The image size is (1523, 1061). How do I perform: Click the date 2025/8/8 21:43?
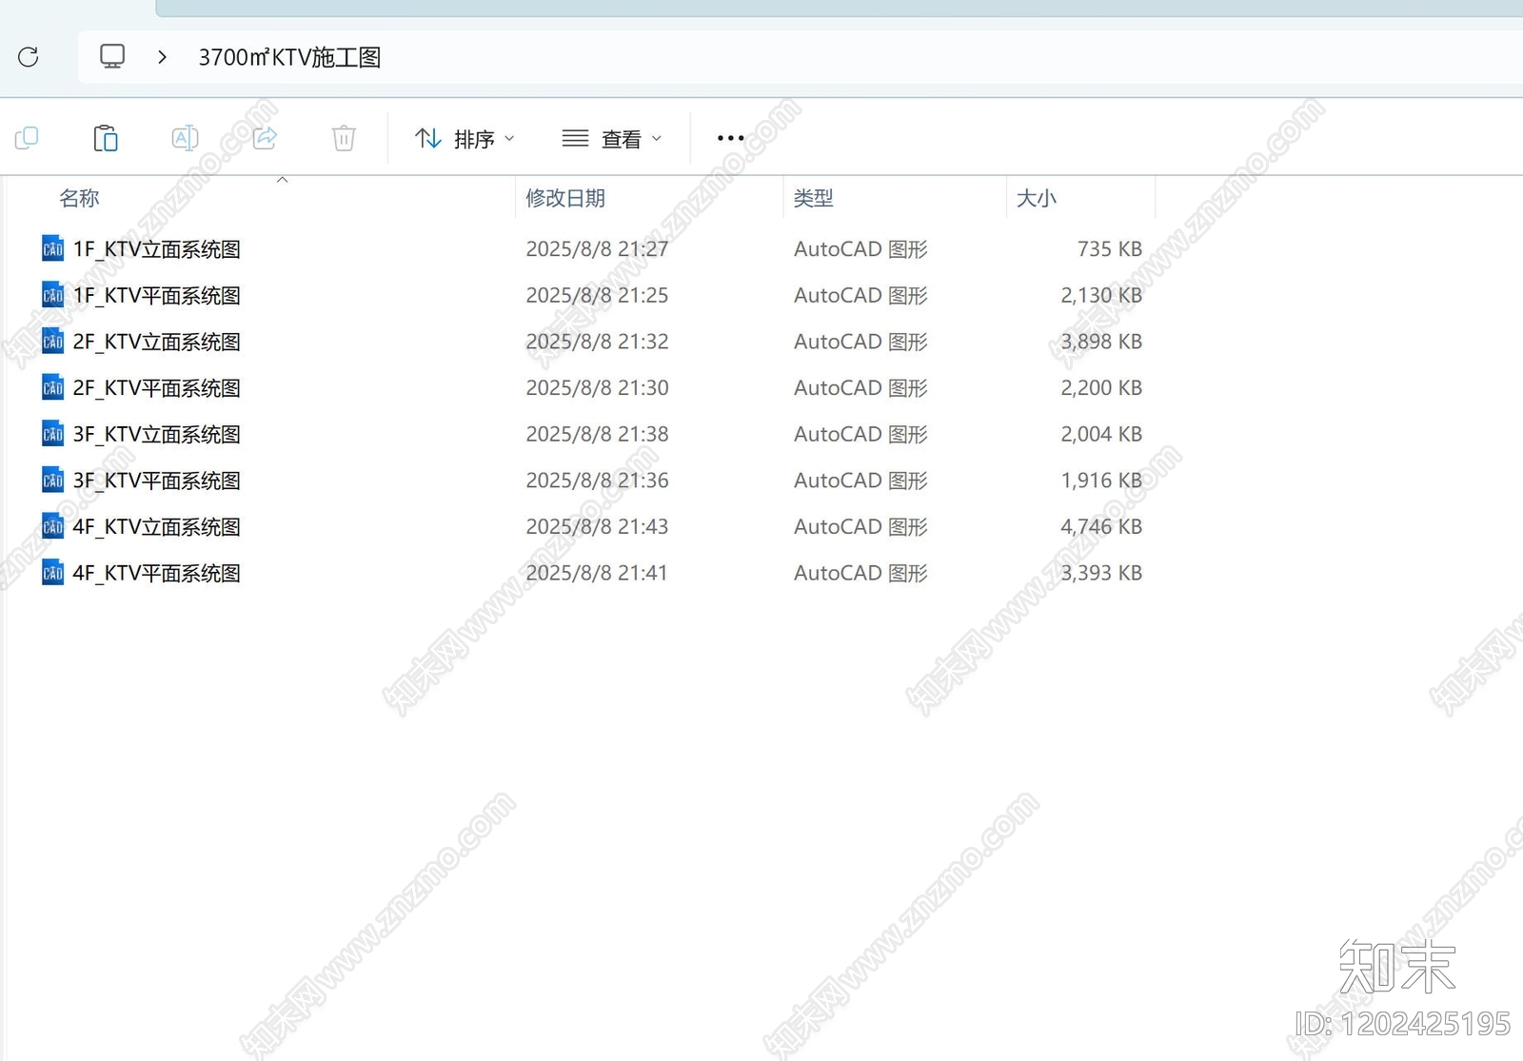click(597, 527)
